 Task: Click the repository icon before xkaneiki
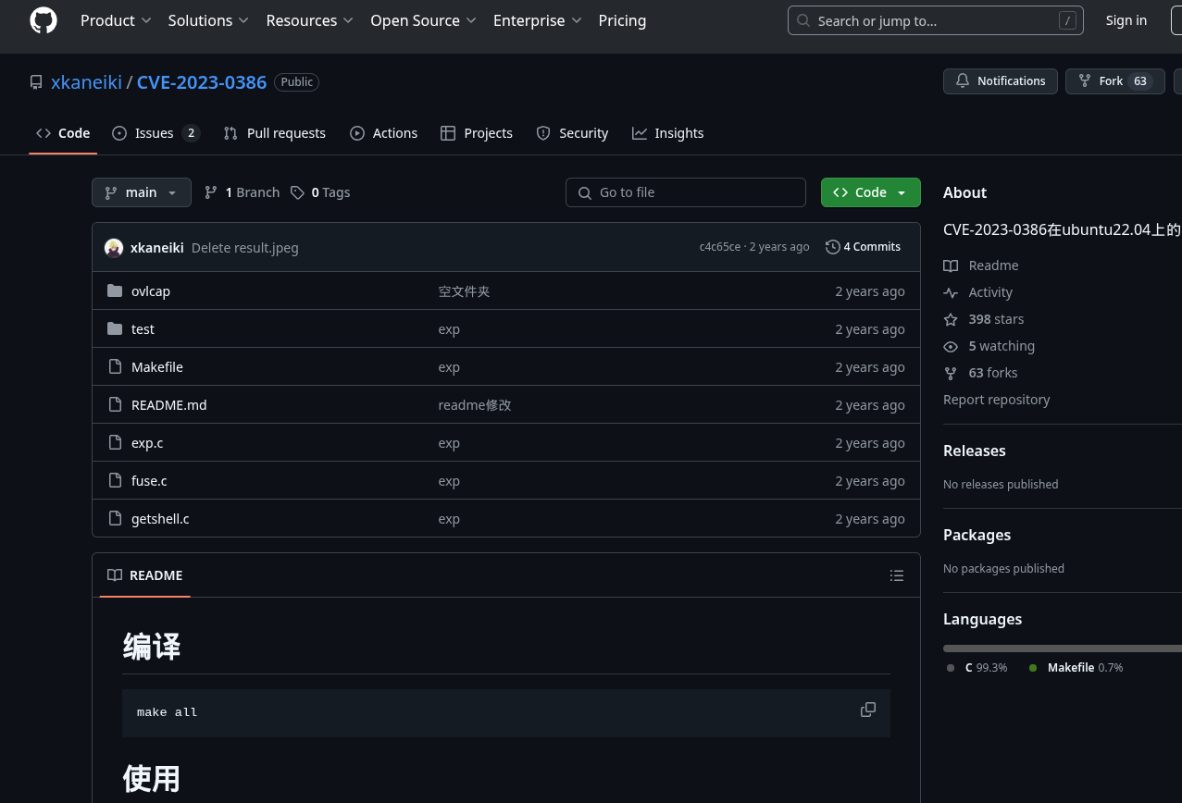(36, 82)
